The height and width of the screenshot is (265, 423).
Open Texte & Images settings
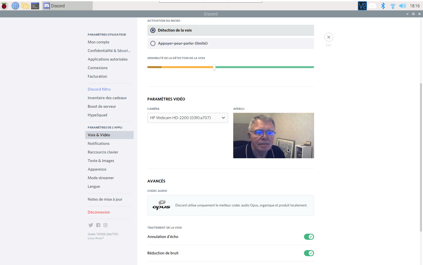pos(109,161)
